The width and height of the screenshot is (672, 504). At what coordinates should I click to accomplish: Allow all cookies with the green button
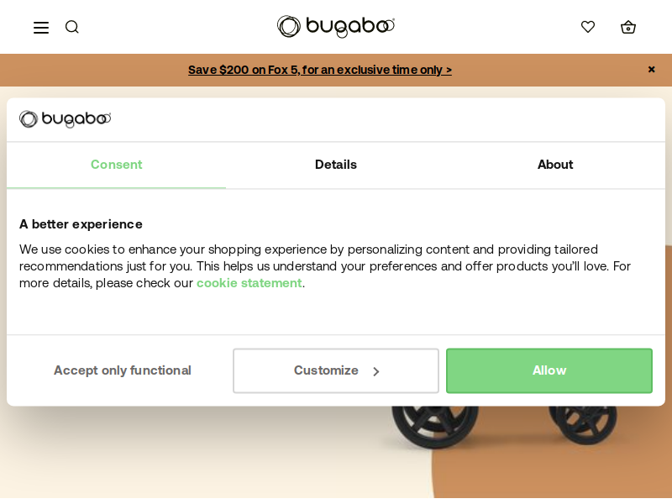pos(549,370)
